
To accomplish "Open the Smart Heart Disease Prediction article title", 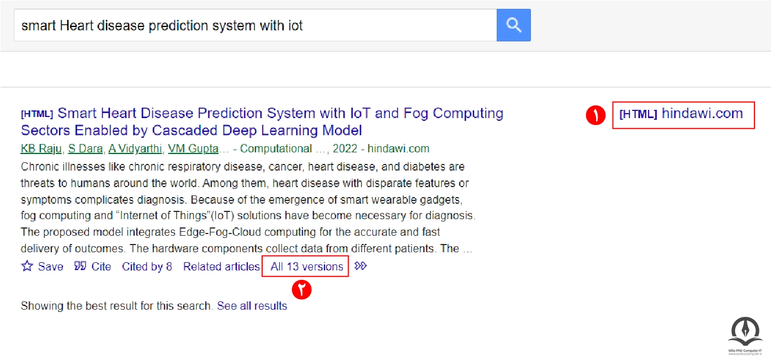I will (x=262, y=122).
